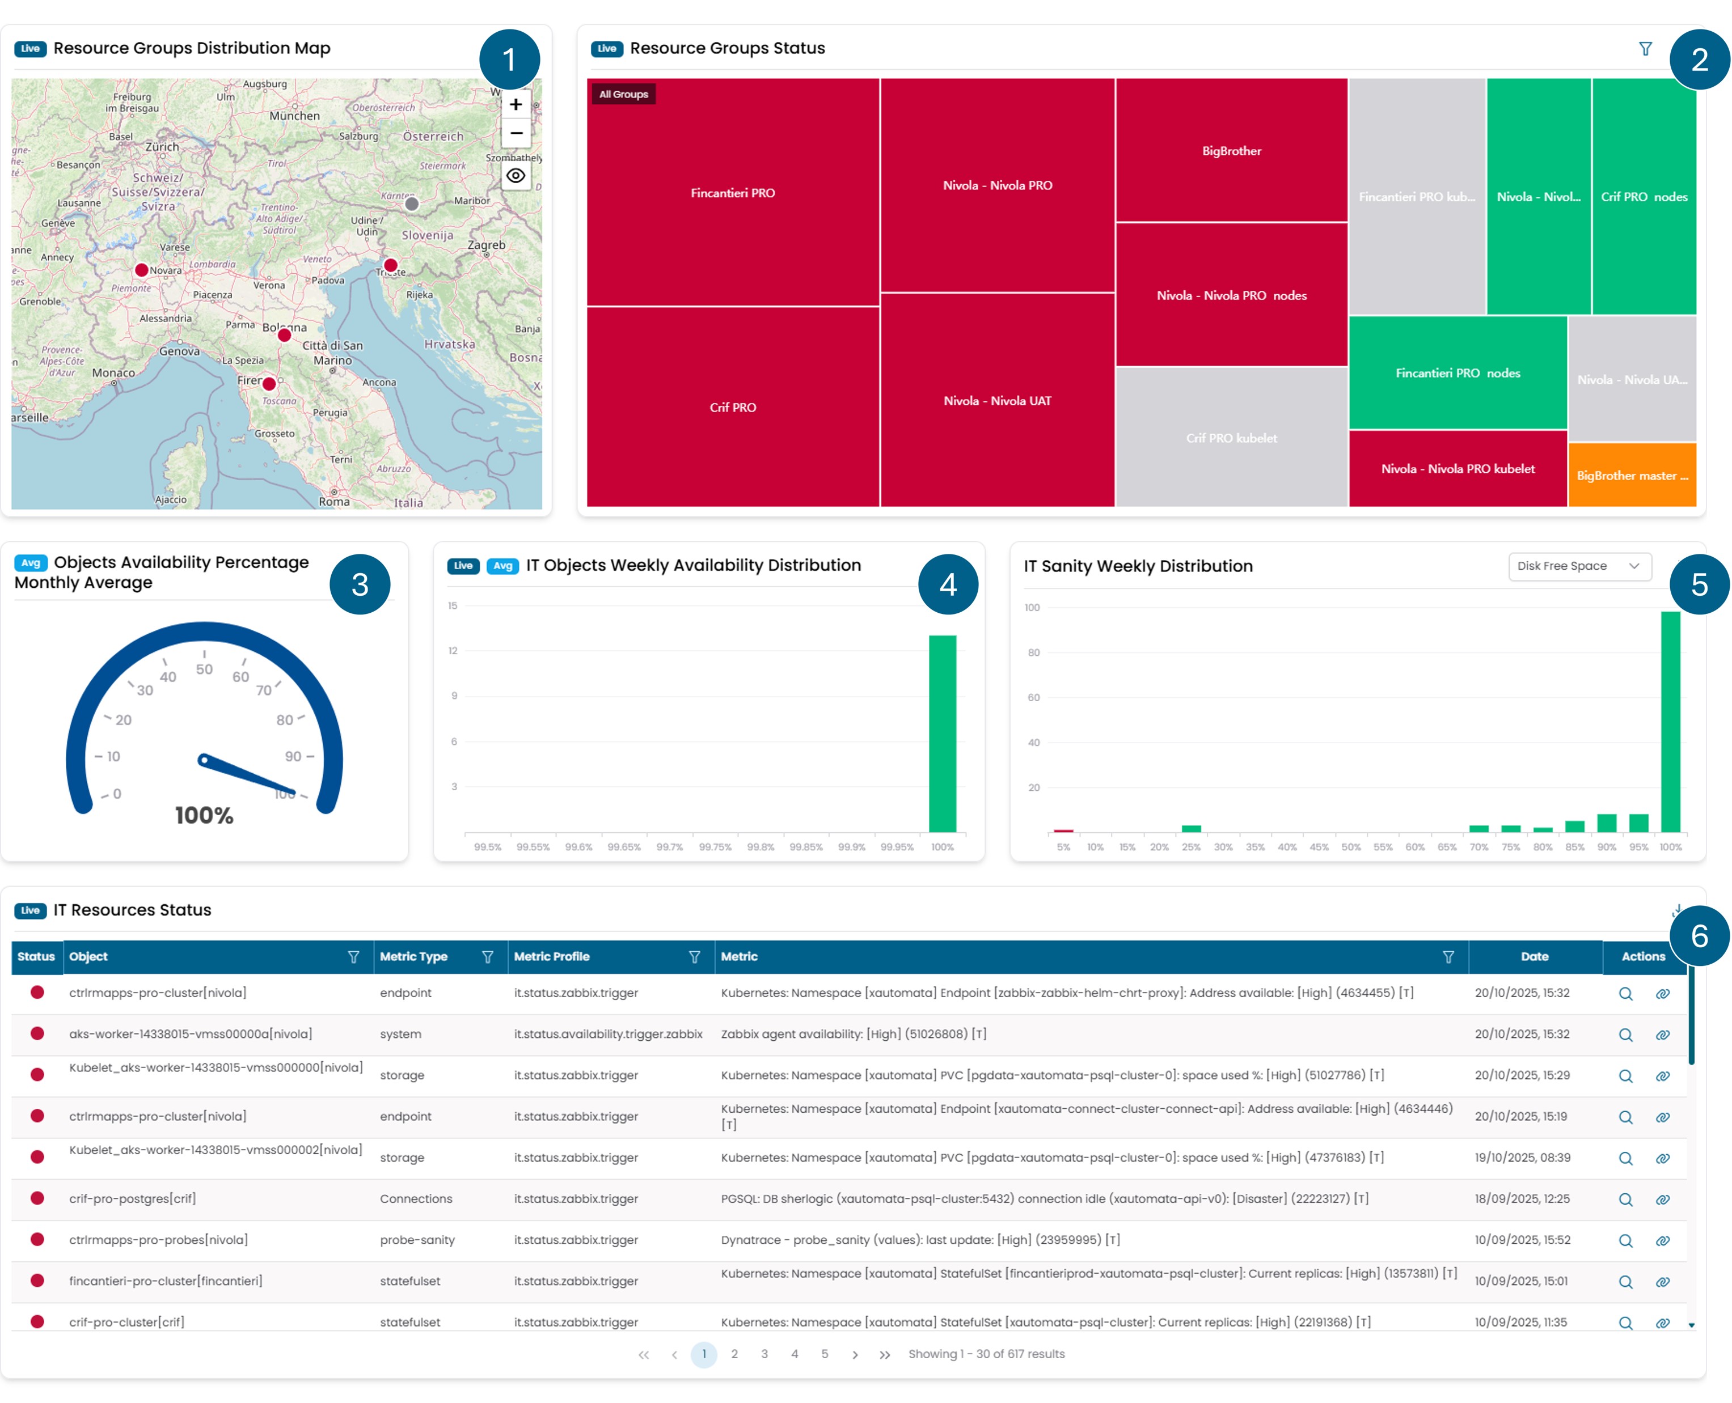
Task: Click the 100% green availability bar
Action: [x=941, y=733]
